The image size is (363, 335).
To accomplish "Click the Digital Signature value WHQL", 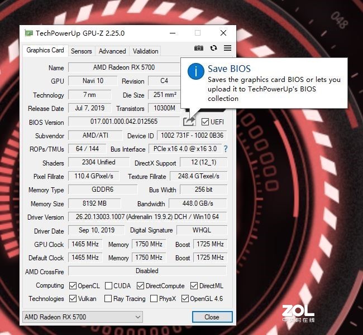I will (202, 230).
